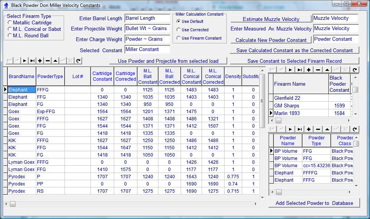Click the Barrel Length input field
This screenshot has width=370, height=219.
147,18
